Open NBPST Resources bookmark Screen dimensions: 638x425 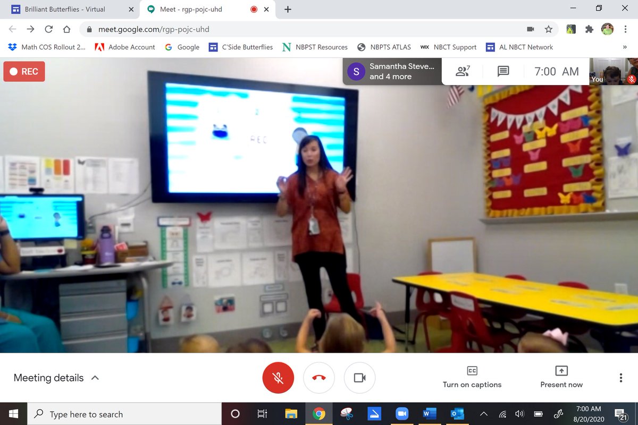point(315,47)
